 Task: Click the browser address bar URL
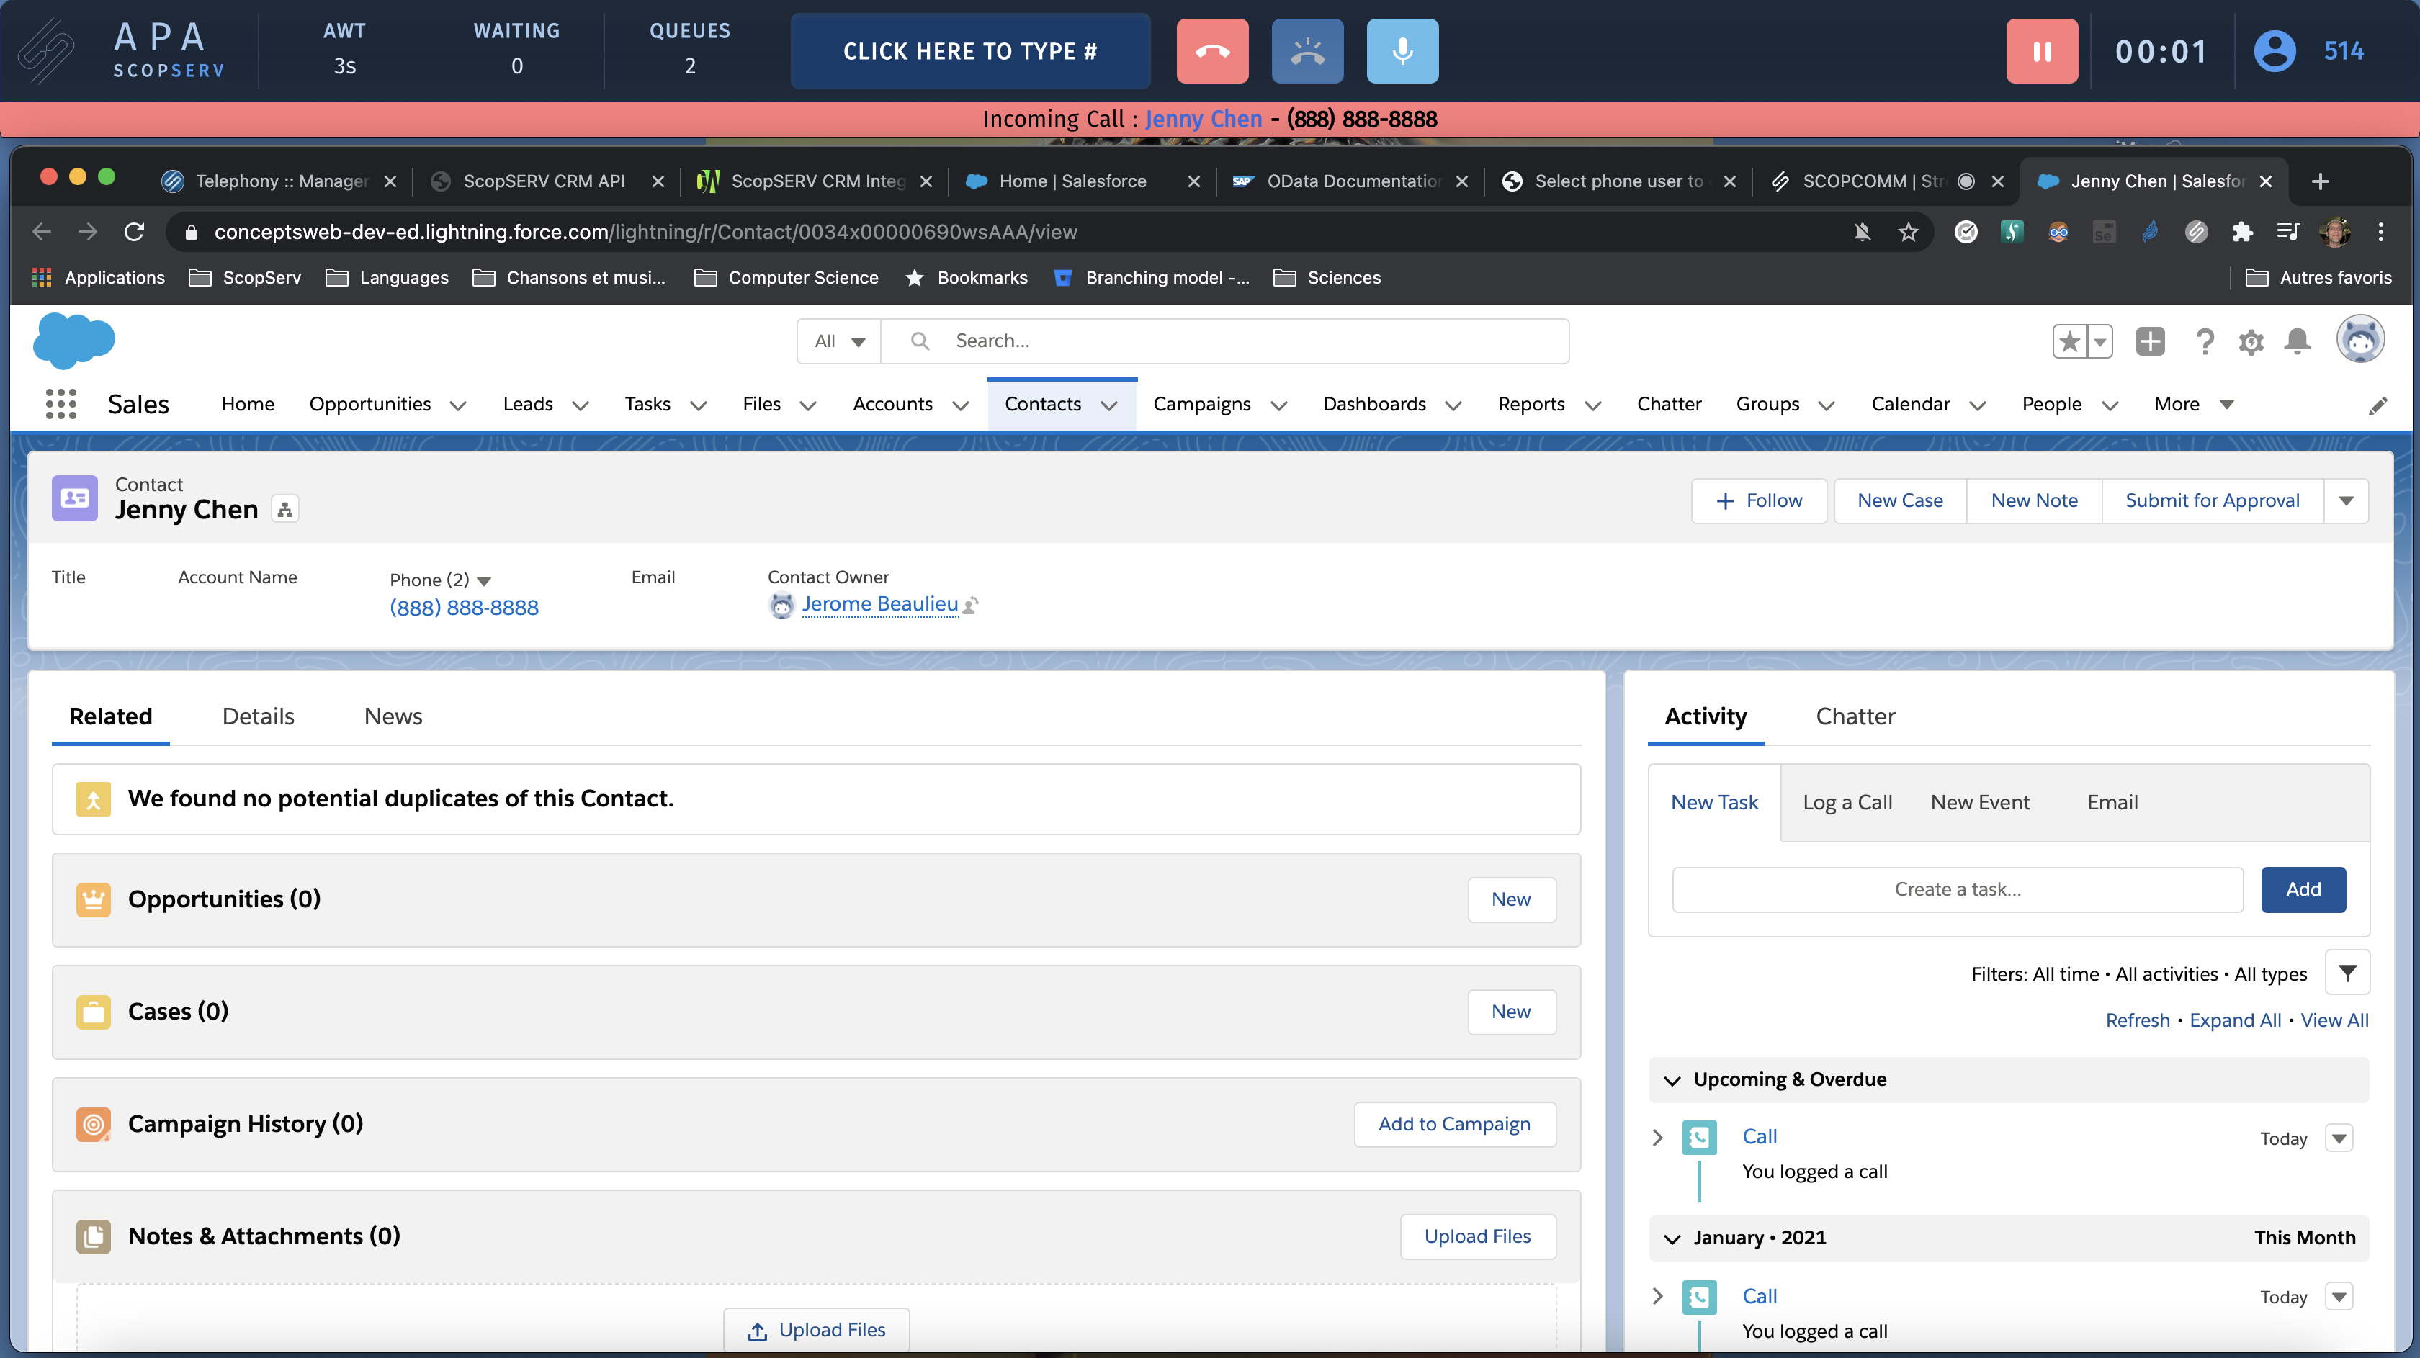(645, 232)
